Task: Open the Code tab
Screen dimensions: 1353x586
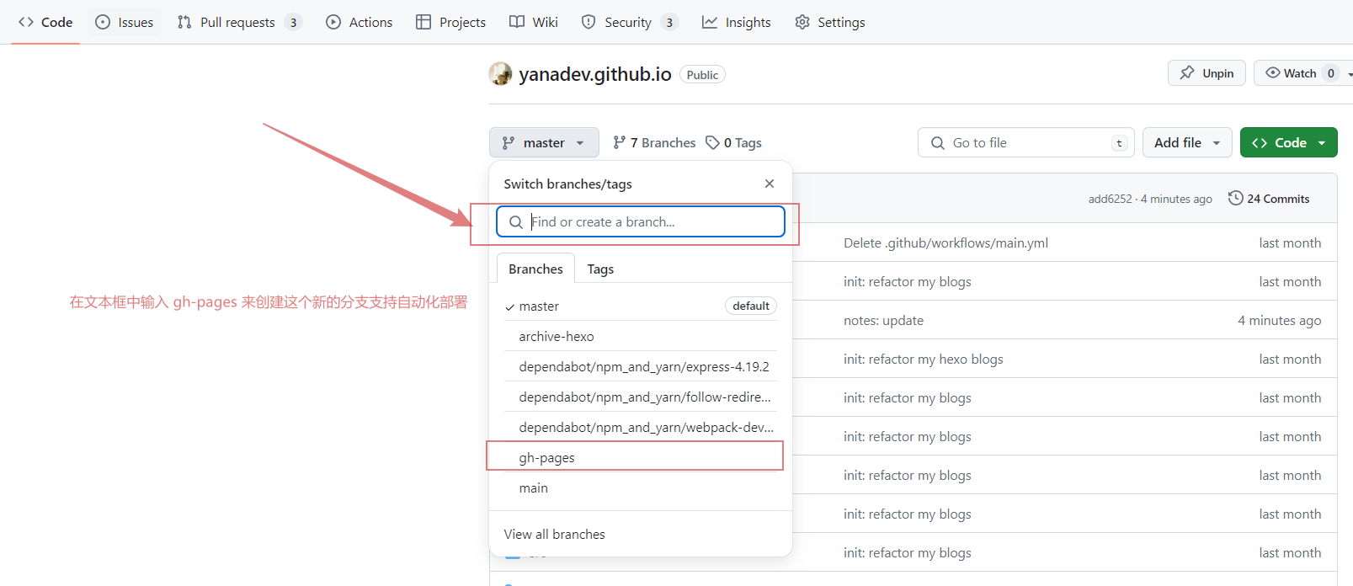Action: [45, 22]
